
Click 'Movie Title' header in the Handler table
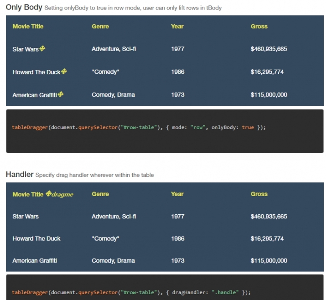[28, 194]
